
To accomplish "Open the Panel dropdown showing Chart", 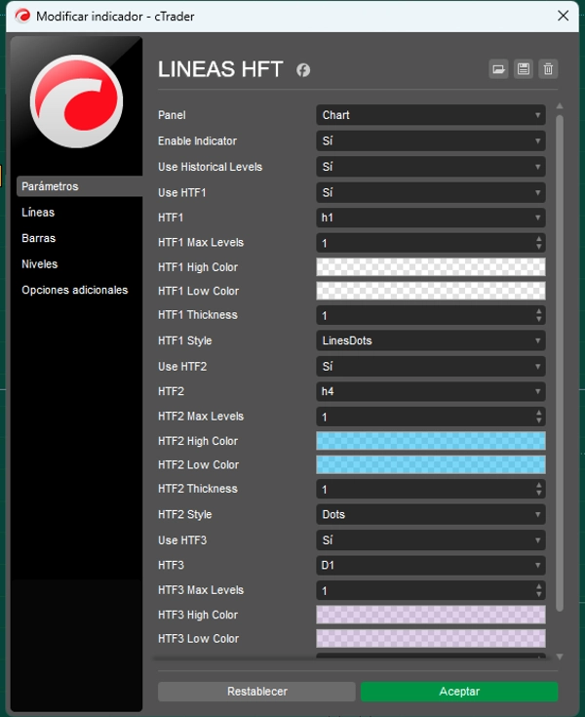I will click(431, 115).
